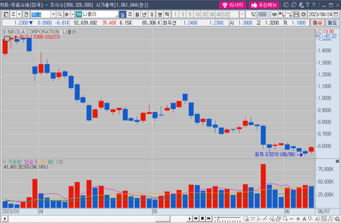Click the data grid icon on chart

click(x=7, y=39)
